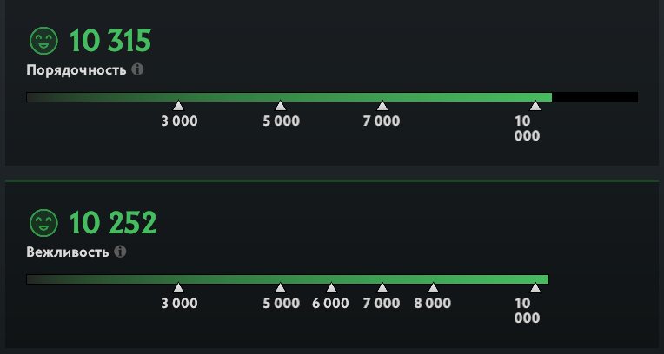The width and height of the screenshot is (664, 354).
Task: Click the 7 000 triangle marker on Порядочность bar
Action: click(382, 106)
